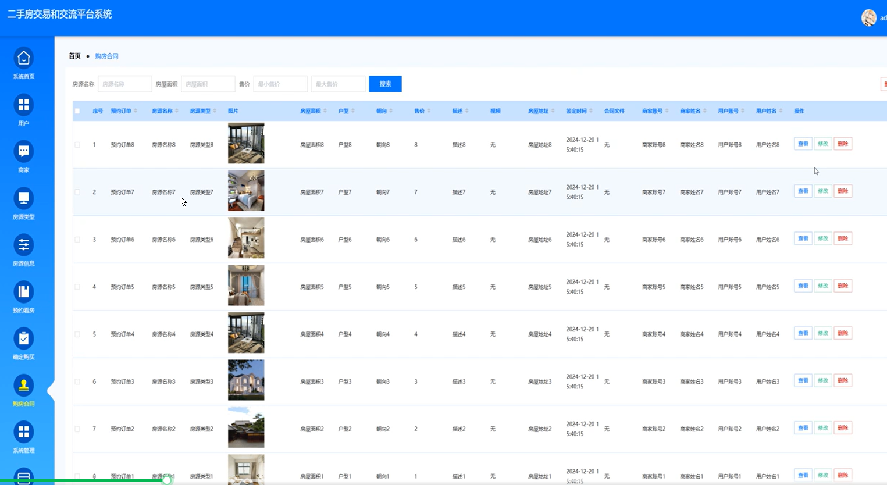View details of row 预约订单2 (查看)

tap(803, 428)
